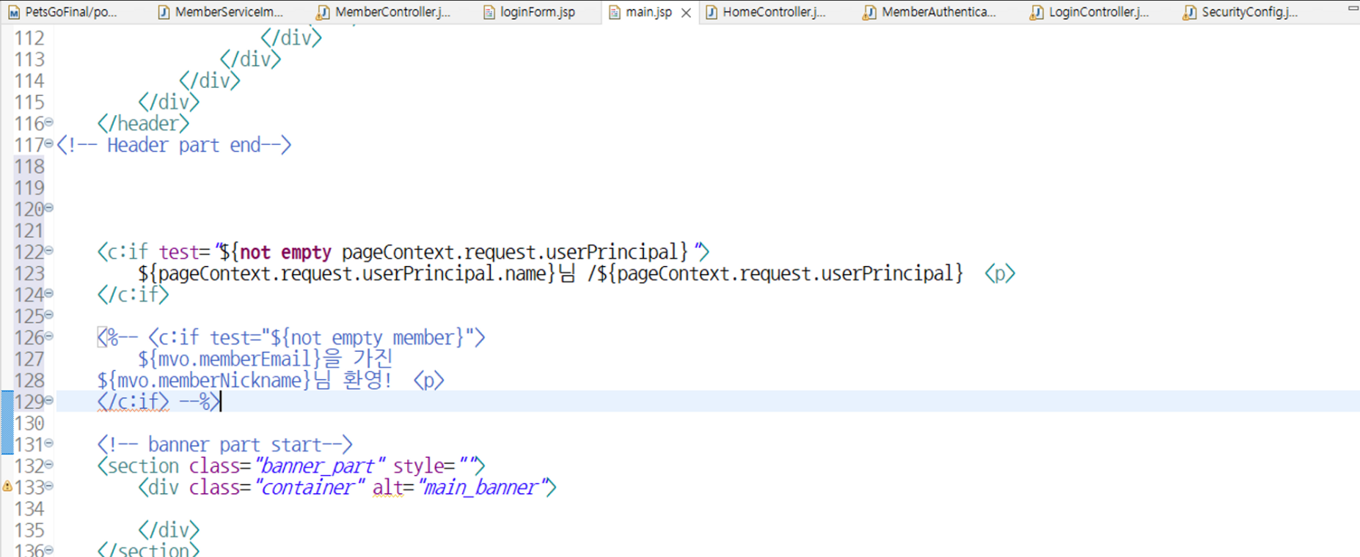Switch to the PetsGoFinal/po... tab
Viewport: 1360px width, 557px height.
[x=62, y=12]
